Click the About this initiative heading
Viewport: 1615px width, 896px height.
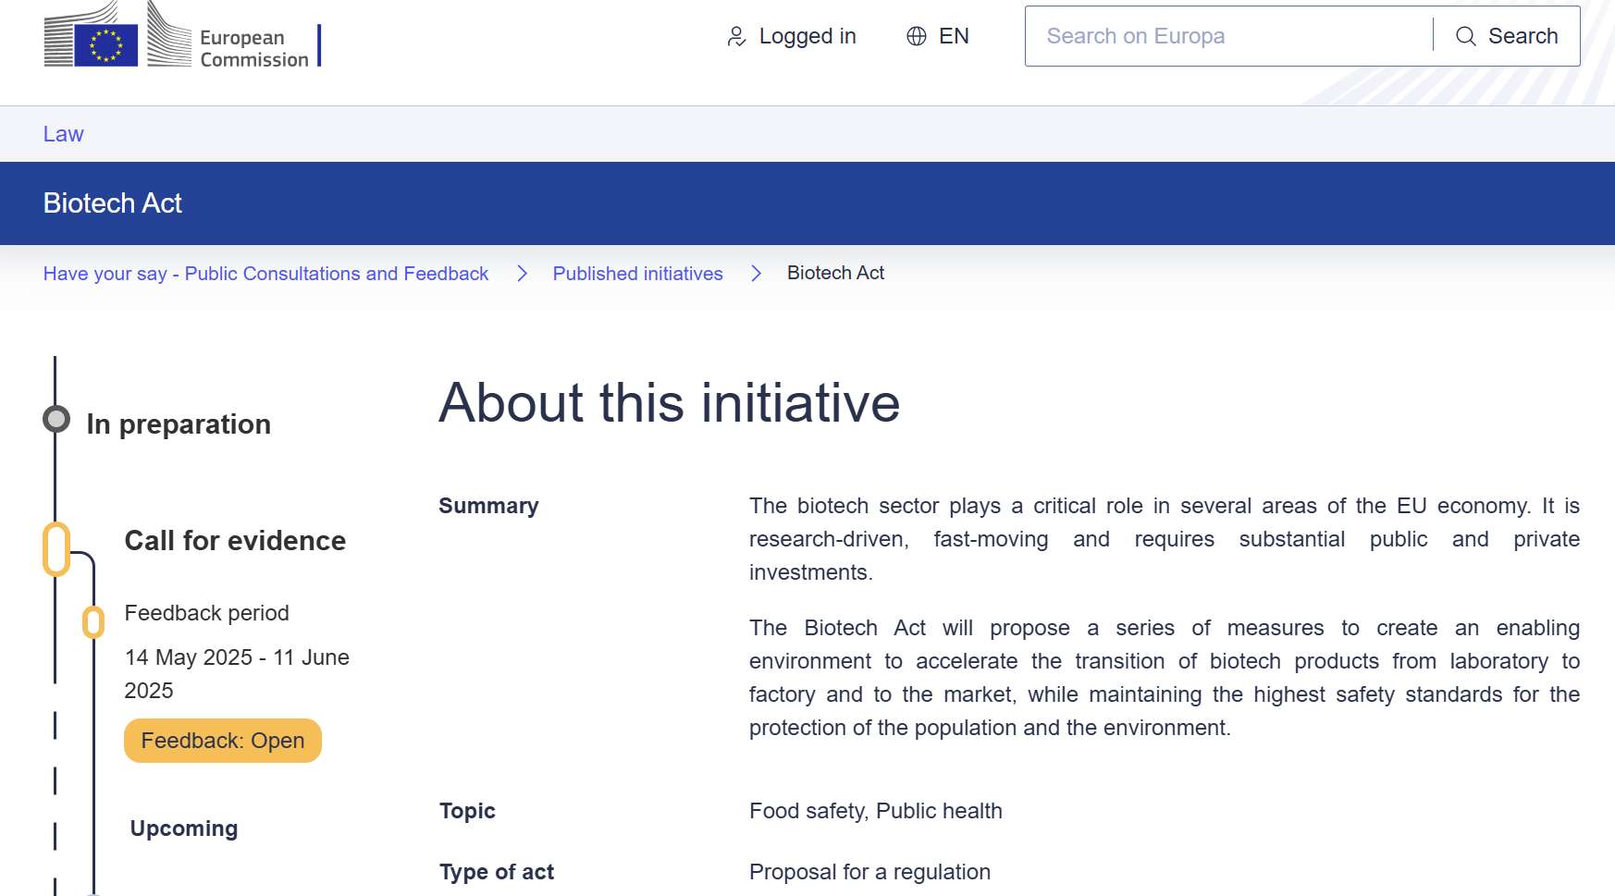click(670, 403)
